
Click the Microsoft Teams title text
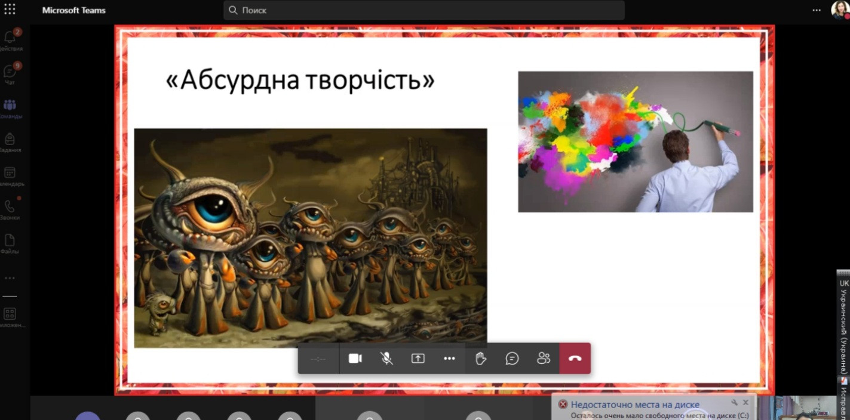[74, 10]
